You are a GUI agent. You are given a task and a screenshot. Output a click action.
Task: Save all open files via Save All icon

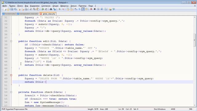(x=15, y=9)
